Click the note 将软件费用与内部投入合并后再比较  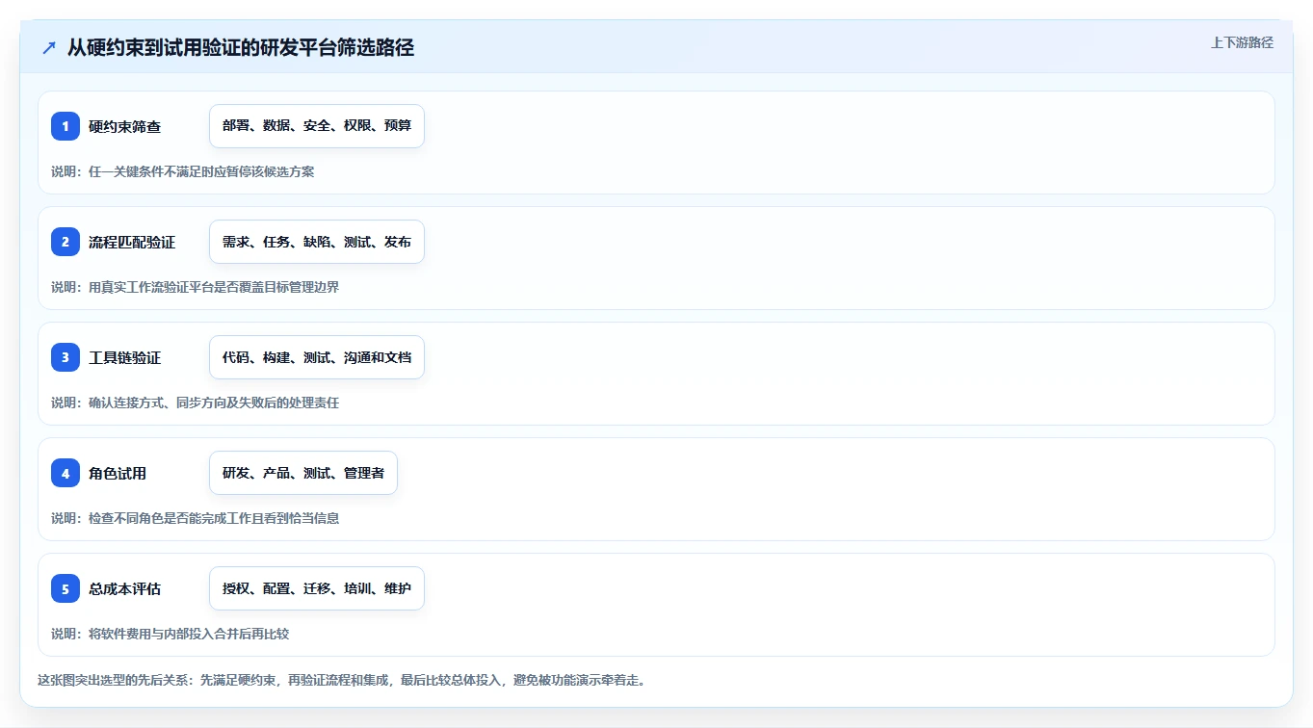tap(189, 634)
